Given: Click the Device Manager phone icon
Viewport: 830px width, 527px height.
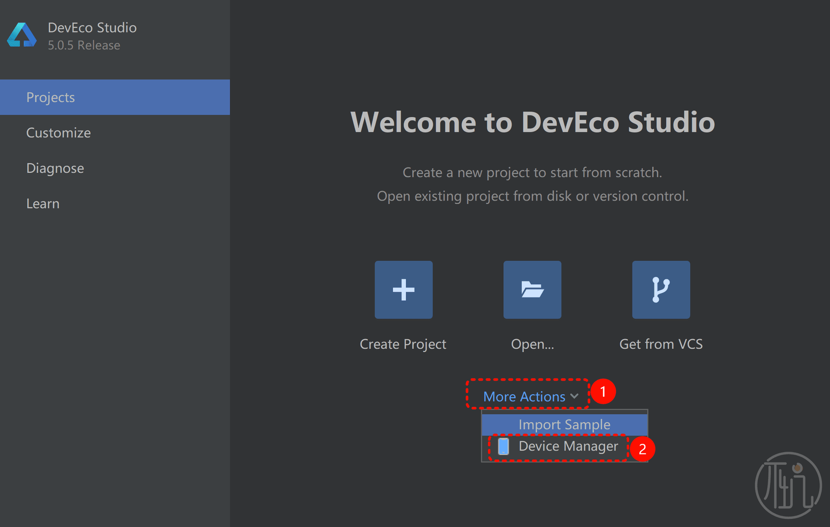Looking at the screenshot, I should [503, 446].
